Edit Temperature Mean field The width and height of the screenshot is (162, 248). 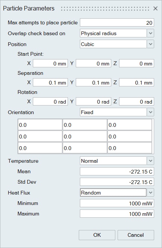[117, 171]
